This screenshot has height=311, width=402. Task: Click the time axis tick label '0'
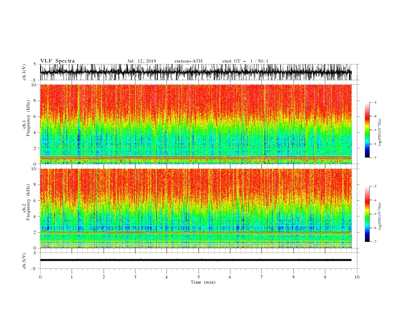coord(40,277)
